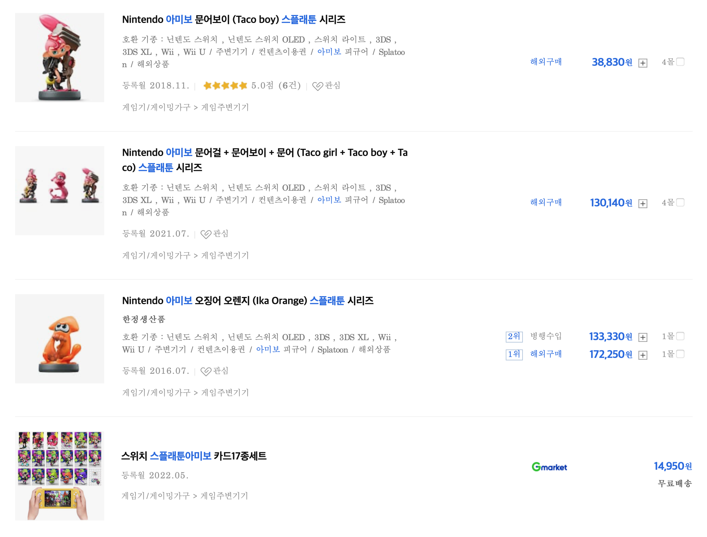Image resolution: width=707 pixels, height=537 pixels.
Task: Check the 4몰 checkbox for the Taco trio set
Action: (680, 202)
